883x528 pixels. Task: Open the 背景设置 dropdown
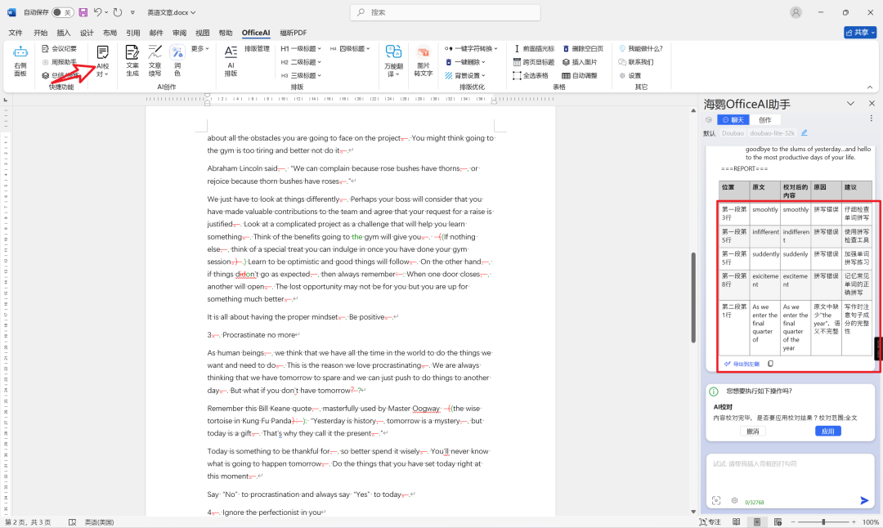(x=465, y=75)
